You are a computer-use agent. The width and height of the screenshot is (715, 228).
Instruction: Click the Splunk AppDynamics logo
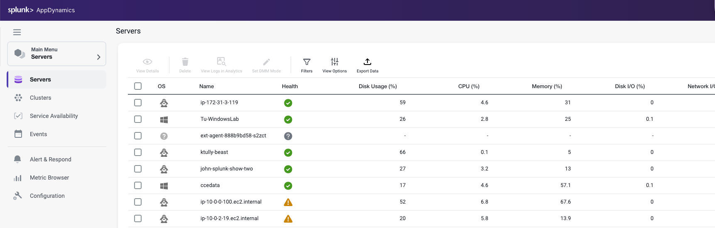42,10
